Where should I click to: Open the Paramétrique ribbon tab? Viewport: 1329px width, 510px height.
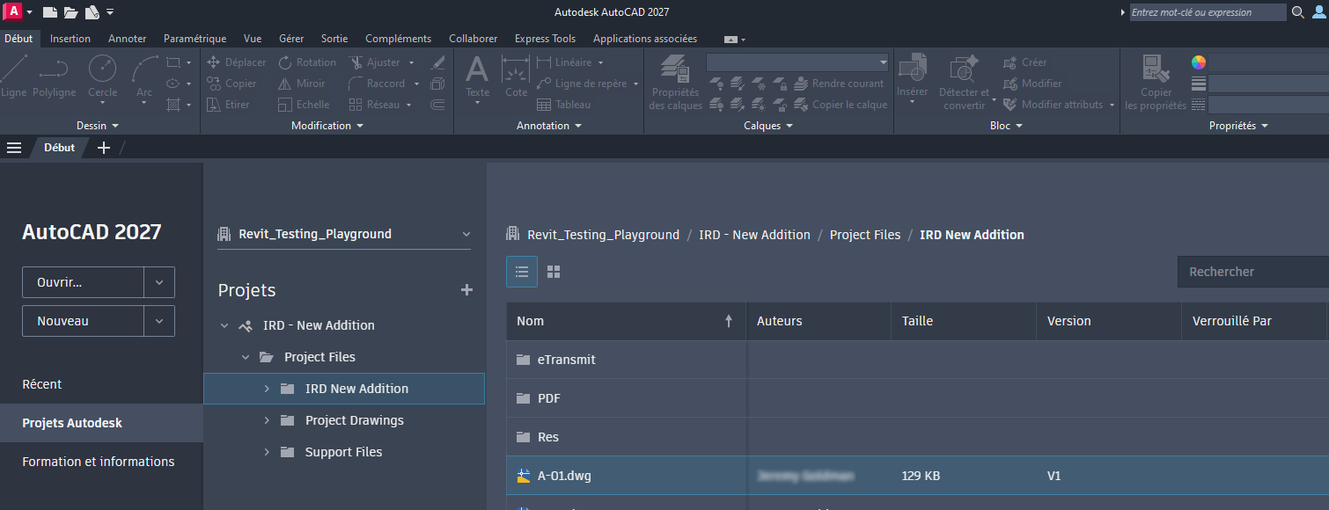click(195, 39)
